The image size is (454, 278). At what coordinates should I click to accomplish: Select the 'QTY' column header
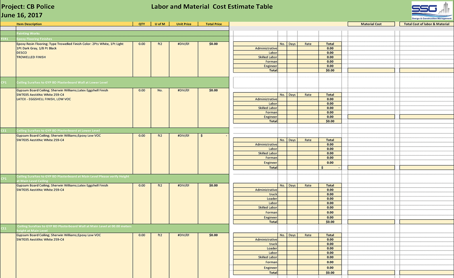tap(142, 24)
